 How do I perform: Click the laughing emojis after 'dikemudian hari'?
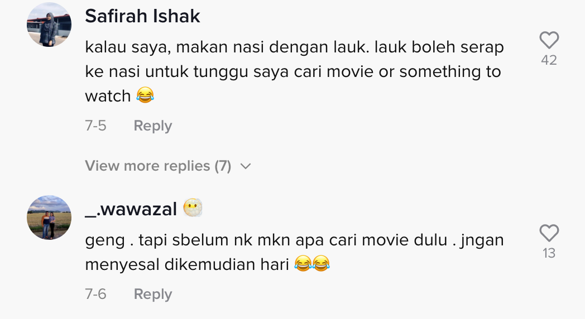(312, 264)
